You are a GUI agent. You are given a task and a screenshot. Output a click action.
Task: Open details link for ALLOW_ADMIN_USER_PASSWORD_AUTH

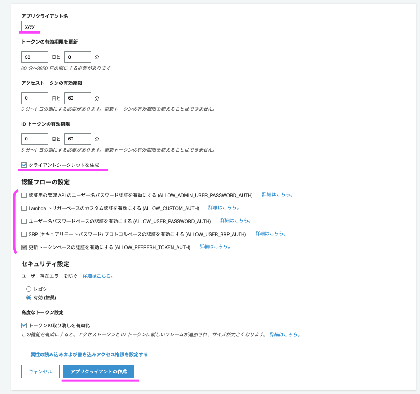tap(277, 194)
